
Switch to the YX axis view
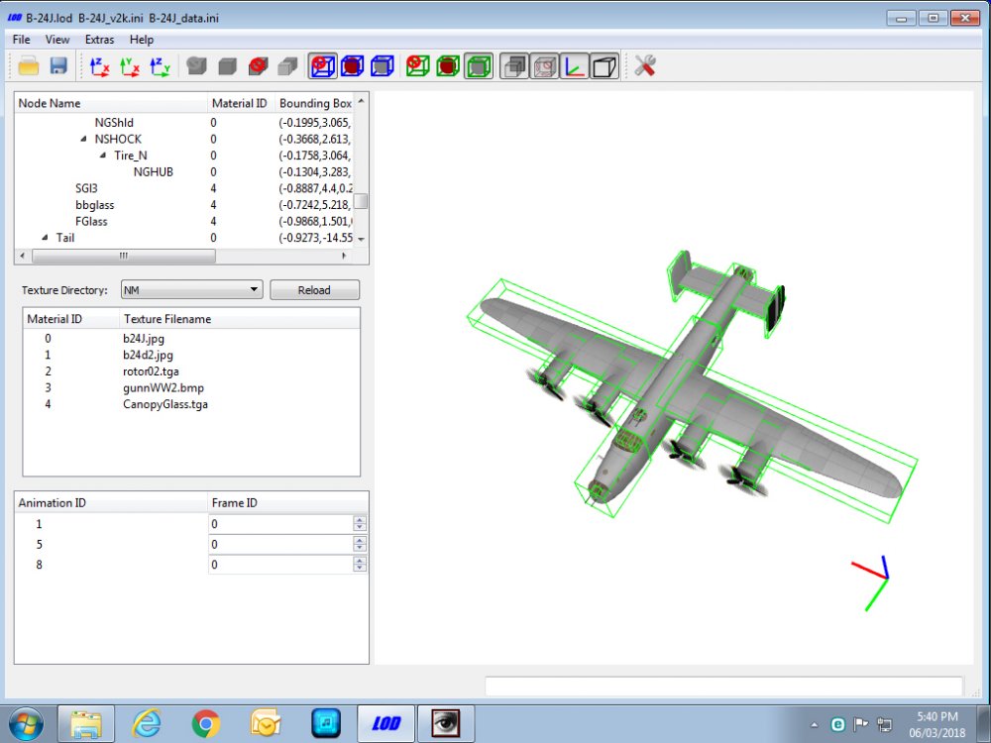130,65
